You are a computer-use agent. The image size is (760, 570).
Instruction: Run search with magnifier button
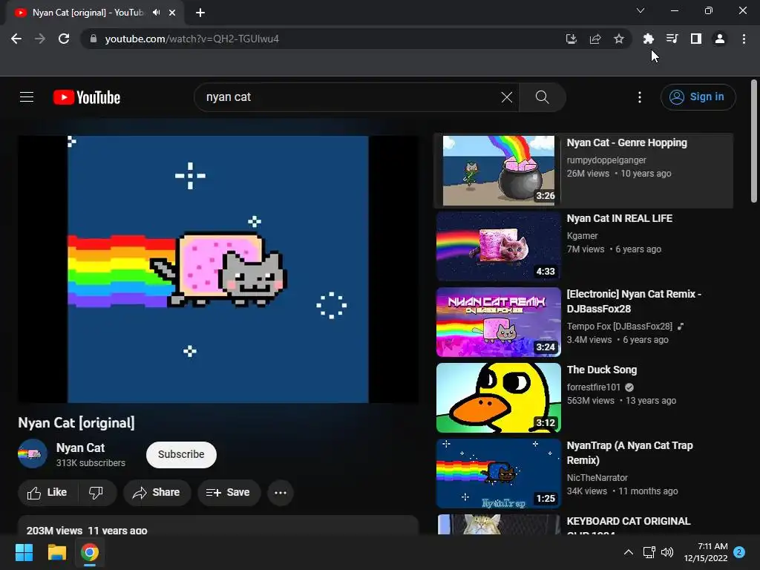(x=543, y=97)
